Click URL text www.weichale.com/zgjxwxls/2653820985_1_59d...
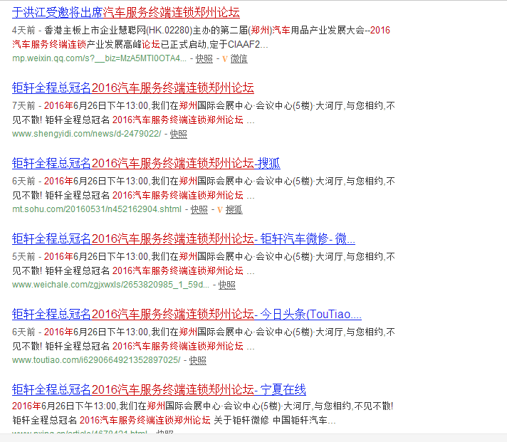 pyautogui.click(x=110, y=285)
